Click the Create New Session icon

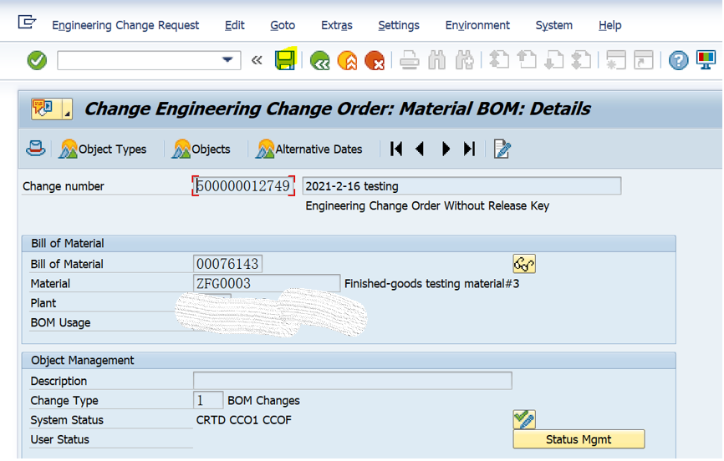point(616,60)
